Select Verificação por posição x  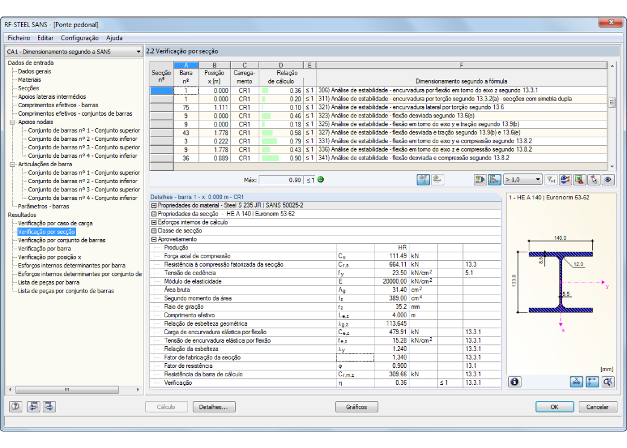pos(49,257)
